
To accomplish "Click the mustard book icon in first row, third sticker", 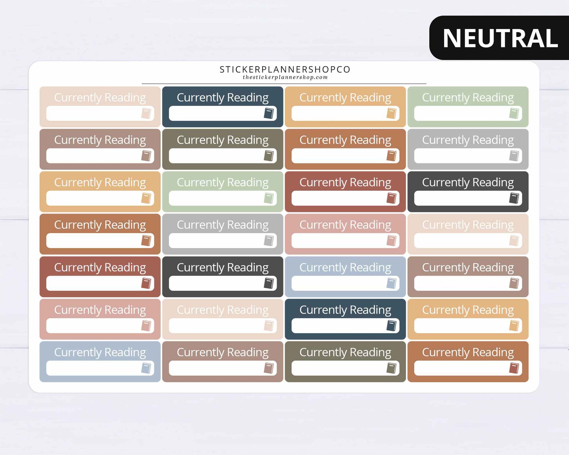I will coord(391,113).
